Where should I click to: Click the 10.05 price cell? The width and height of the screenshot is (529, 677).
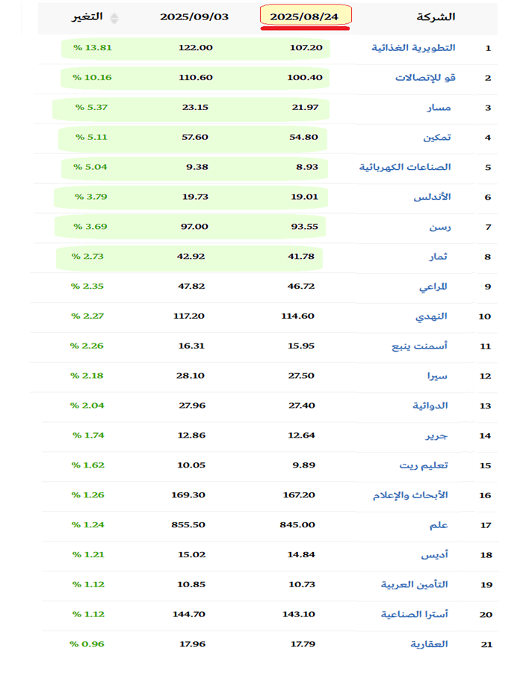click(191, 465)
